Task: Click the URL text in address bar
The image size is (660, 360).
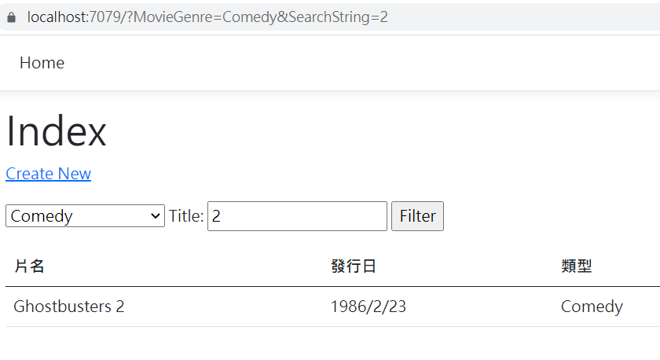Action: pyautogui.click(x=207, y=17)
